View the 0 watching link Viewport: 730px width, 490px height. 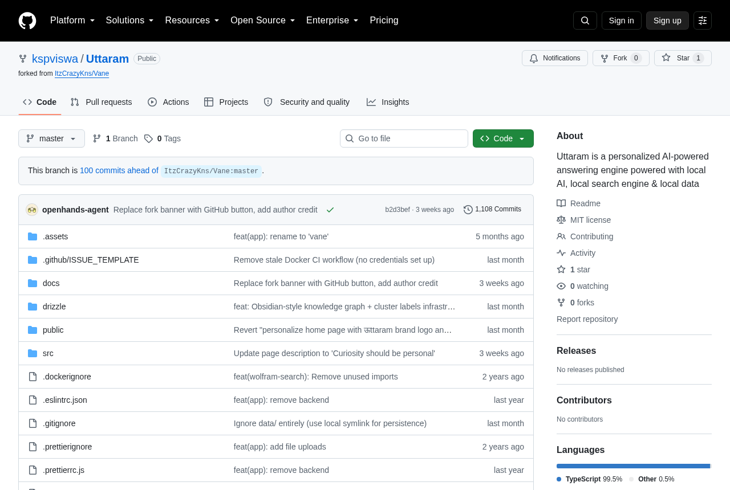click(x=582, y=286)
